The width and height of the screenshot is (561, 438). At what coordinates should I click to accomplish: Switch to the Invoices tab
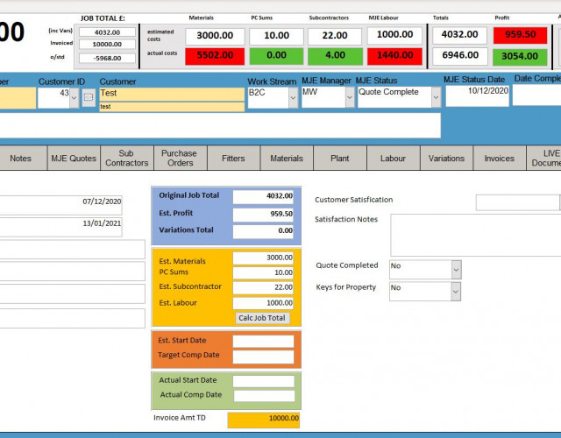pyautogui.click(x=500, y=159)
